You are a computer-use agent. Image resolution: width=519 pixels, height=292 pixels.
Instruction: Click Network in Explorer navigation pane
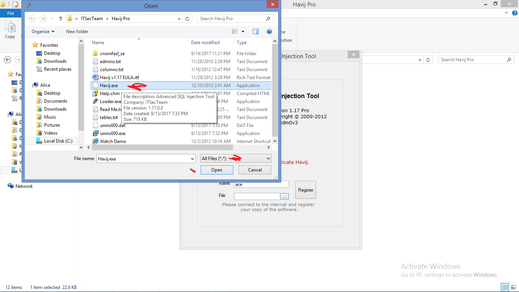point(24,186)
